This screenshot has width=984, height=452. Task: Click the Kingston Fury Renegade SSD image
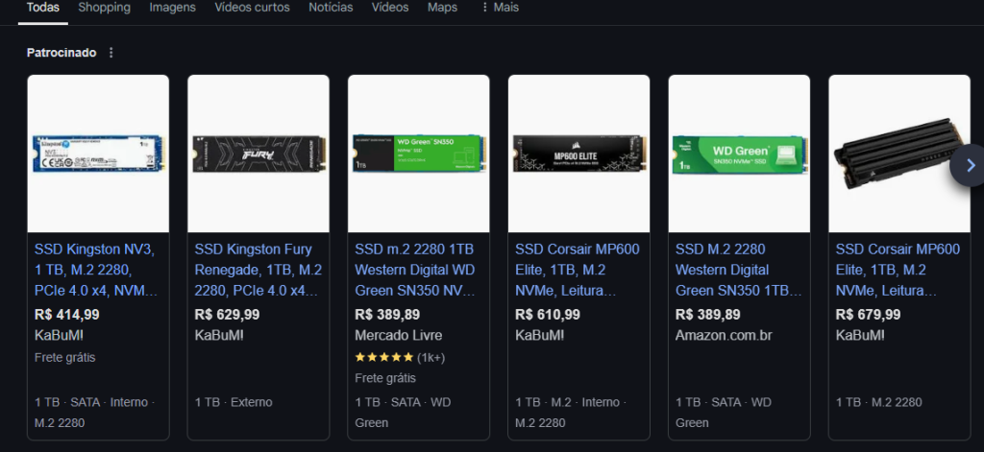pyautogui.click(x=258, y=154)
